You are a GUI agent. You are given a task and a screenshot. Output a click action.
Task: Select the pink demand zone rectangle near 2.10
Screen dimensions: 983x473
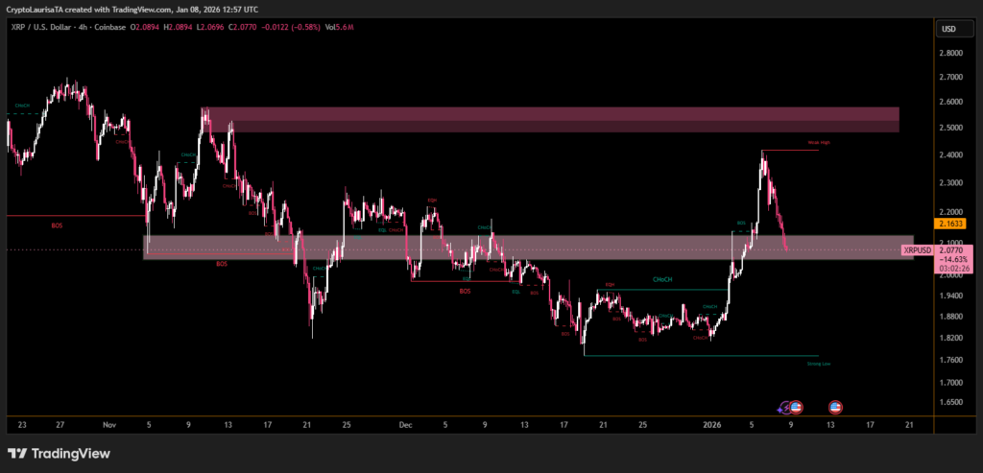[528, 248]
